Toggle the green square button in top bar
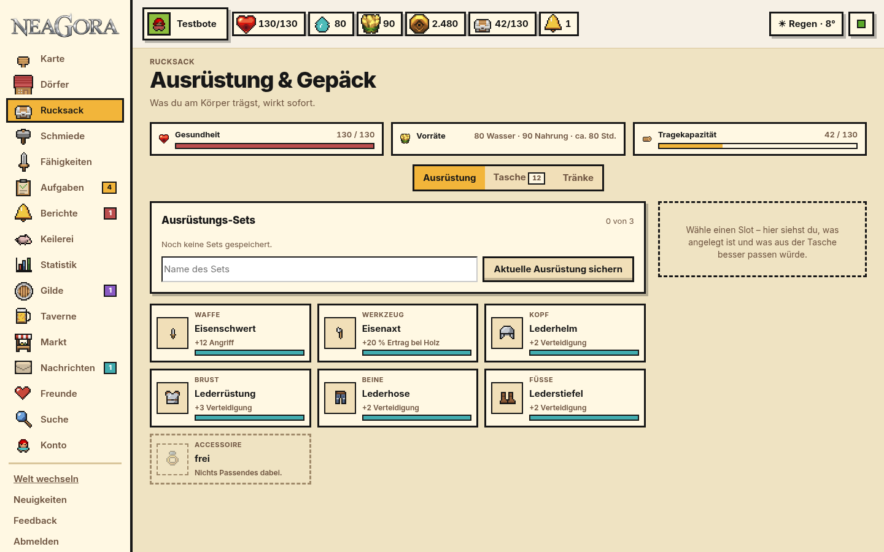Screen dimensions: 884x552 coord(861,24)
